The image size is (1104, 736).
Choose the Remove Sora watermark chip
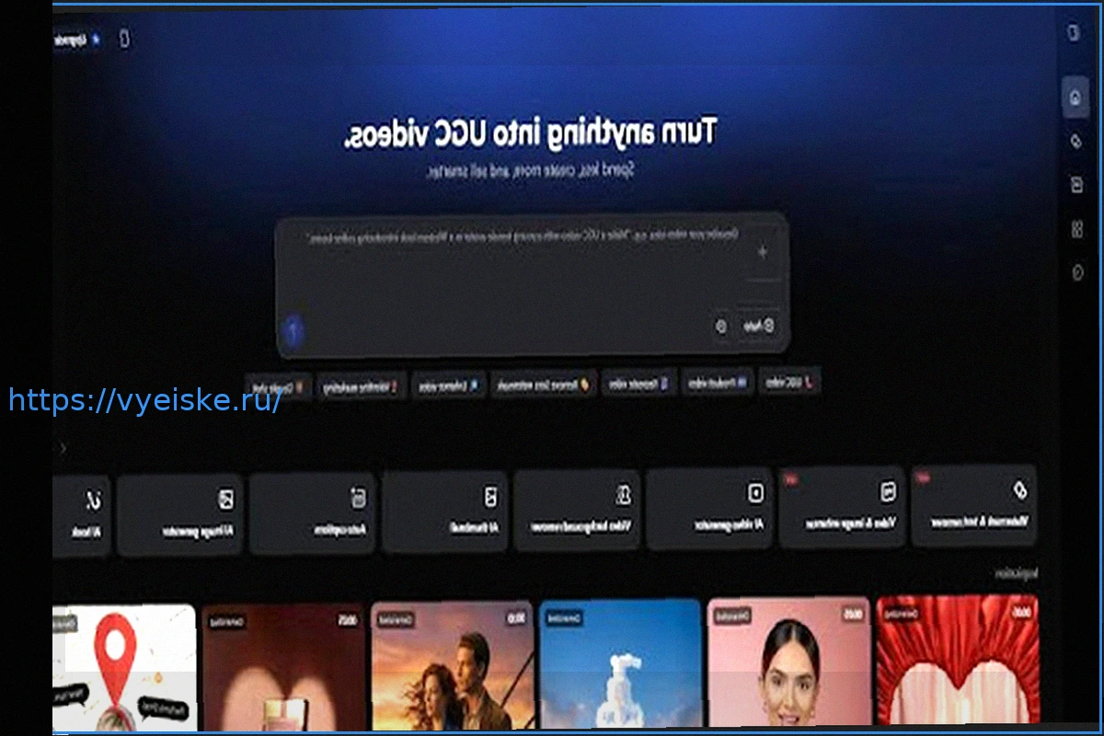(543, 385)
